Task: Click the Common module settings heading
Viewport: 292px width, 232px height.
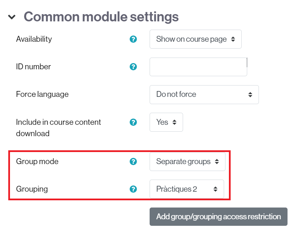Action: click(x=101, y=17)
